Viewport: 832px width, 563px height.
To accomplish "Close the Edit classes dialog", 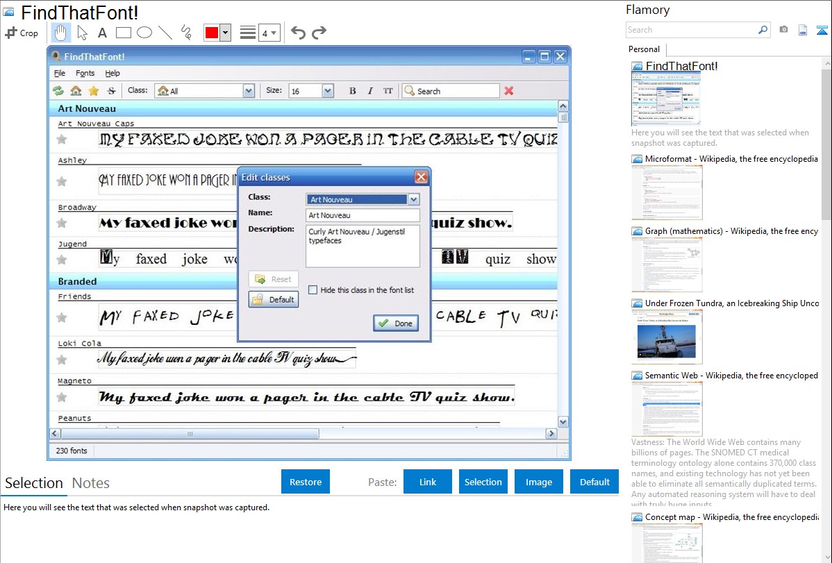I will (x=421, y=177).
